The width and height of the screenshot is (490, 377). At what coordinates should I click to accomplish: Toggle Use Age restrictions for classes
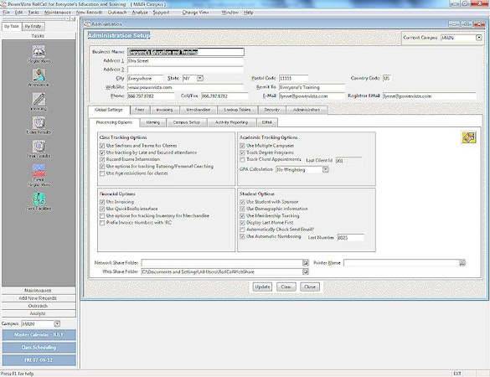click(102, 173)
